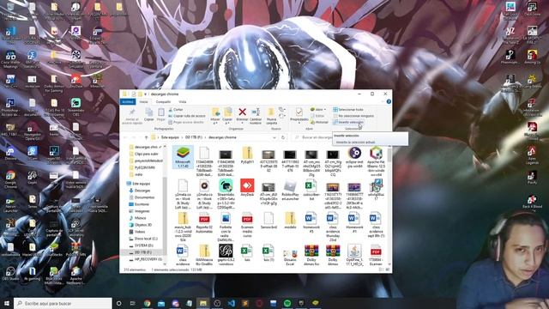Open the Mover a dropdown
This screenshot has height=309, width=549.
click(215, 116)
